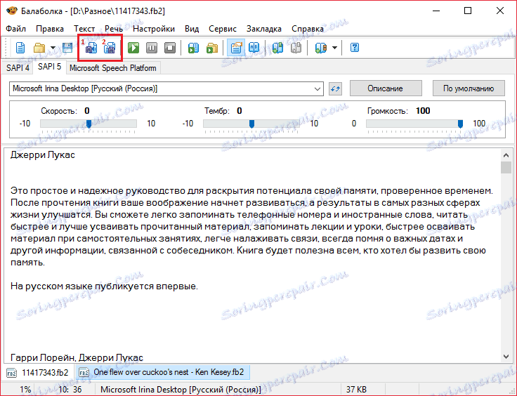517x396 pixels.
Task: Open the Настройки menu
Action: pos(154,29)
